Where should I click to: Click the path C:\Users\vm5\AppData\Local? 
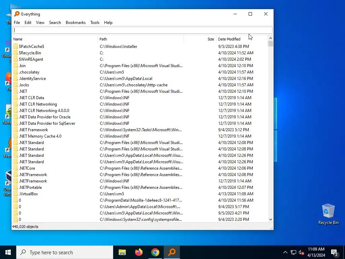126,78
